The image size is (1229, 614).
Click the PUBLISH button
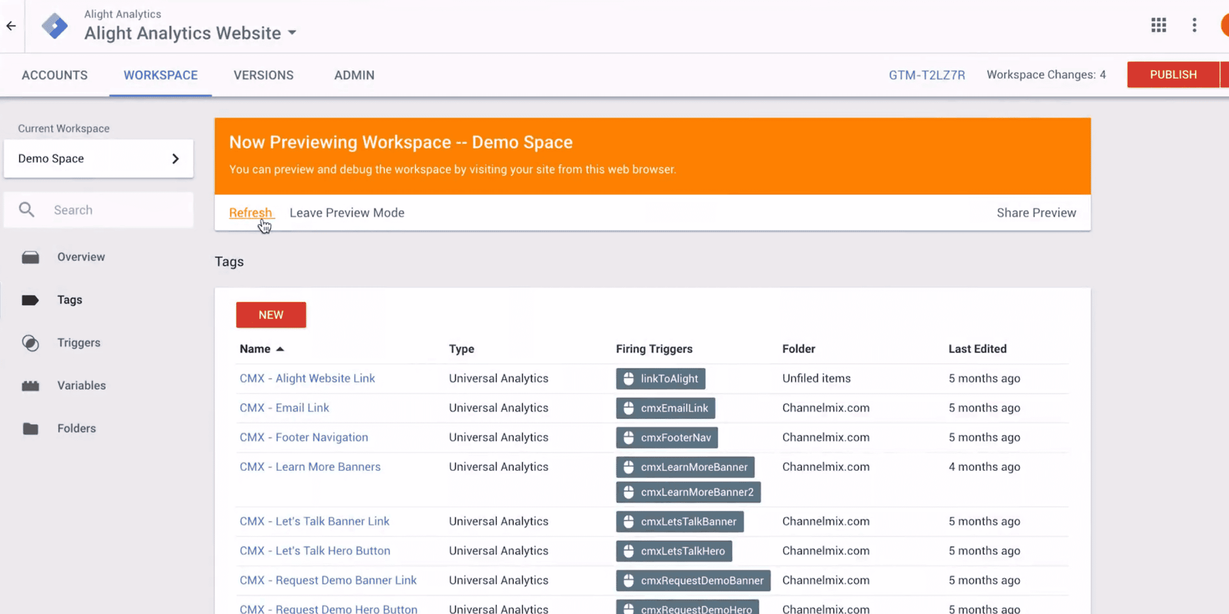[1173, 74]
